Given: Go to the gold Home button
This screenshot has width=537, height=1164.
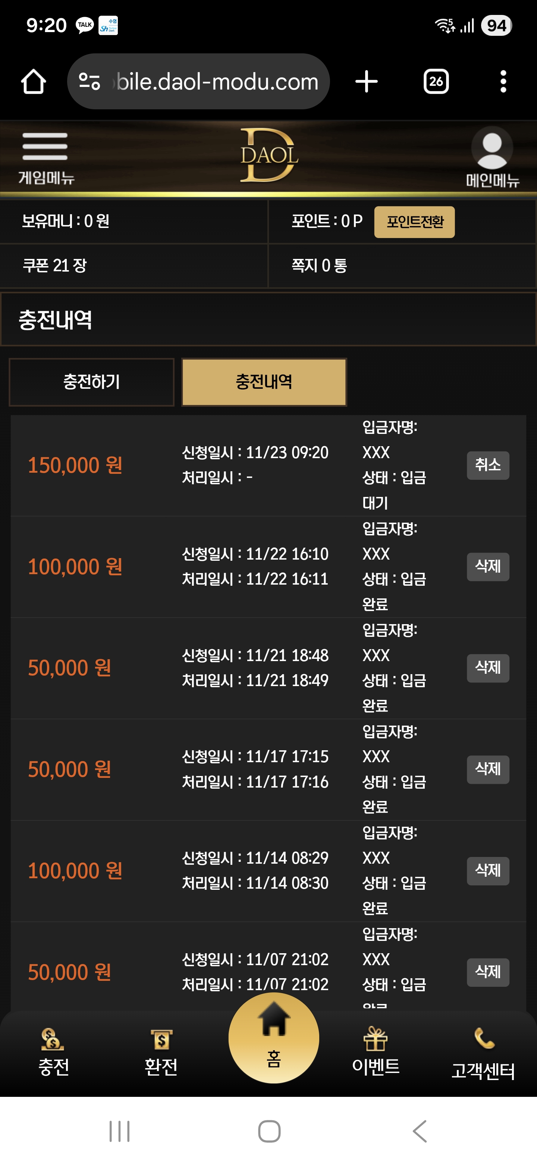Looking at the screenshot, I should (x=274, y=1038).
